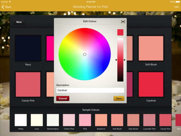
Task: Tap the fullscreen icon in Edit Colour
Action: click(x=123, y=22)
